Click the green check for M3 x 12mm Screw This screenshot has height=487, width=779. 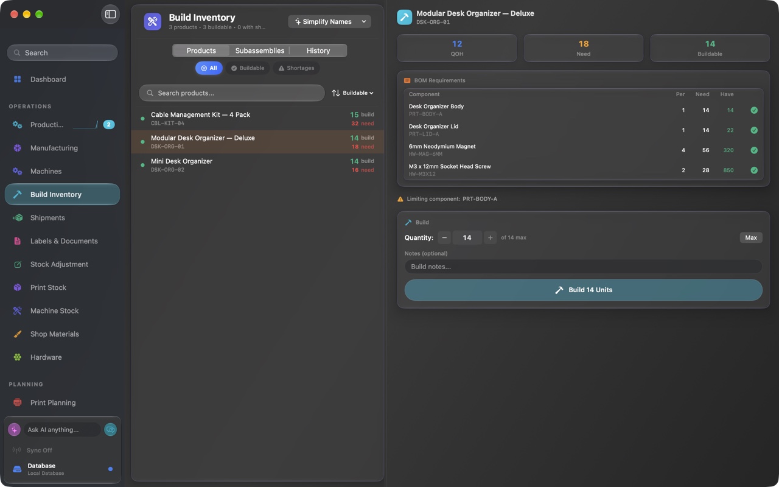pos(754,170)
